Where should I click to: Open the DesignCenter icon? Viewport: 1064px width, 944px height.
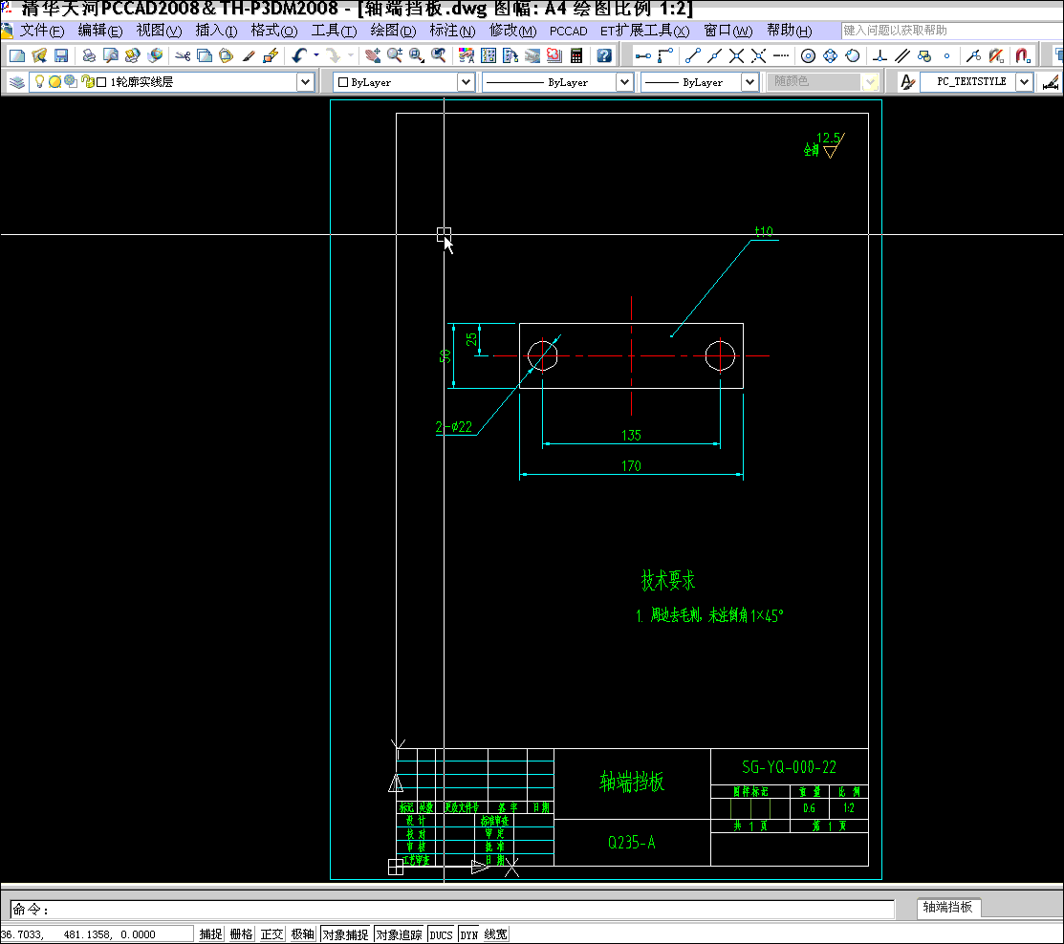488,55
